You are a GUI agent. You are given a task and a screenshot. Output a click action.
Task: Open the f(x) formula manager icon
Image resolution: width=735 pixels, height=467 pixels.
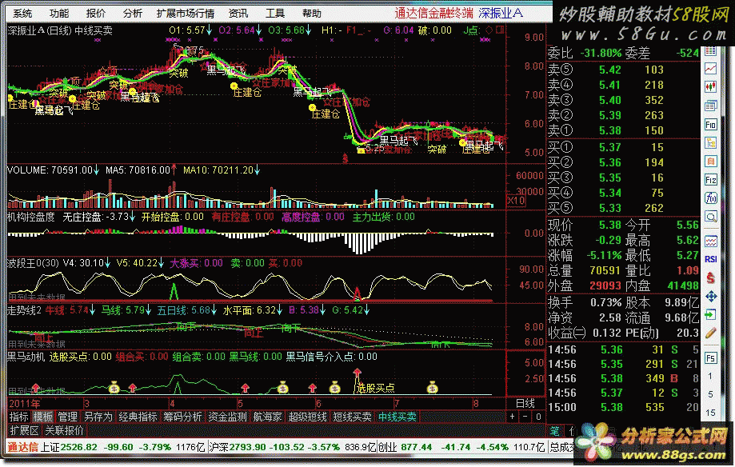coord(711,198)
